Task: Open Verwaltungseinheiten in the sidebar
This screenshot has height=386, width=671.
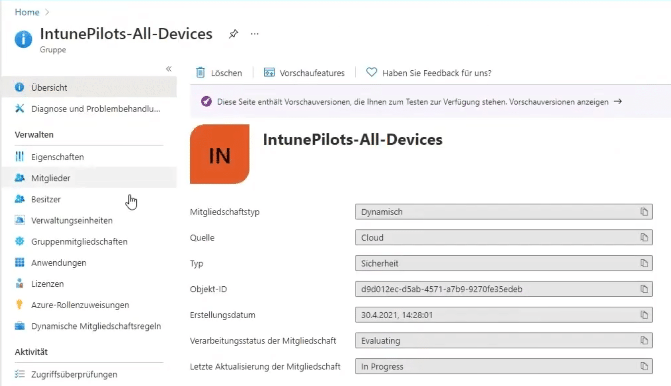Action: click(88, 220)
